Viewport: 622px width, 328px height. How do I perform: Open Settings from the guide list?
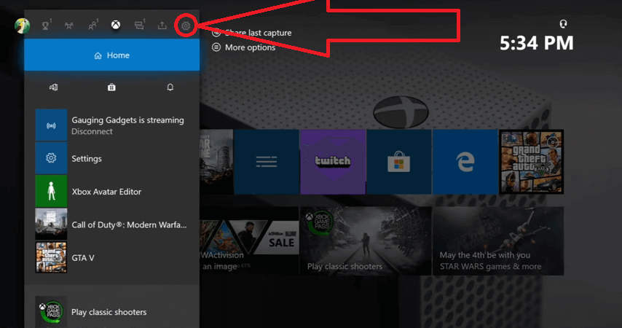111,158
